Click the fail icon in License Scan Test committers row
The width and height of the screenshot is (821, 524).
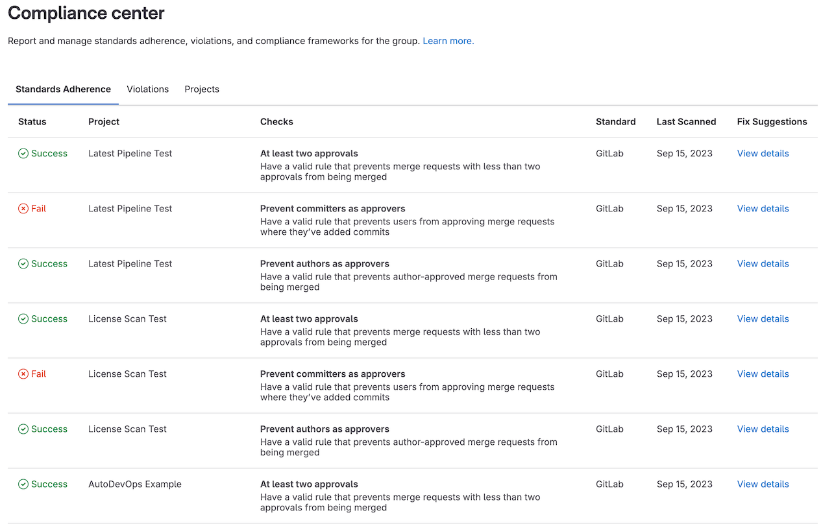pos(23,374)
